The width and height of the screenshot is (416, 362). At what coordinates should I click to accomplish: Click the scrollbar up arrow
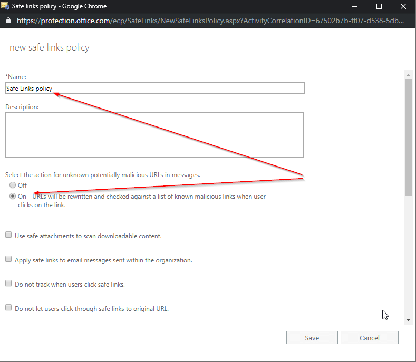coord(408,74)
